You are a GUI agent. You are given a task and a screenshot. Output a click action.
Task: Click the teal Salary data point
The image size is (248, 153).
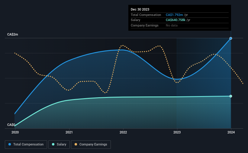pos(231,96)
